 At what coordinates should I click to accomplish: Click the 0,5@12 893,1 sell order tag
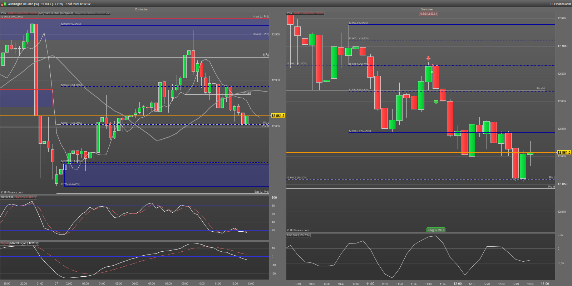428,14
